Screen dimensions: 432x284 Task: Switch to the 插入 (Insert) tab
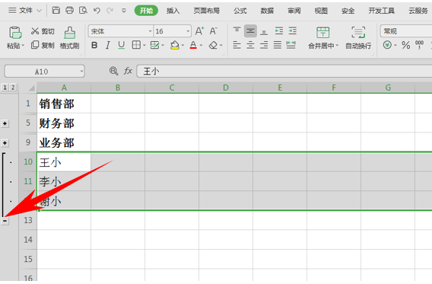173,11
